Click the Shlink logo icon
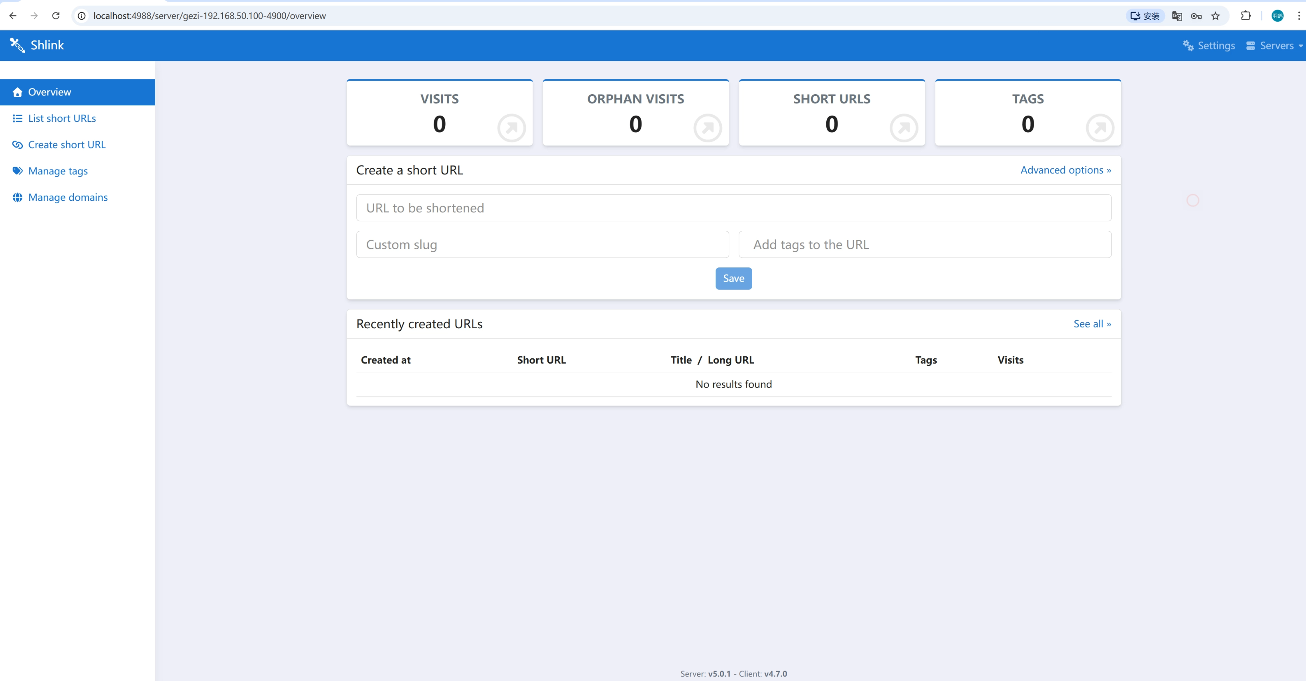 point(17,45)
